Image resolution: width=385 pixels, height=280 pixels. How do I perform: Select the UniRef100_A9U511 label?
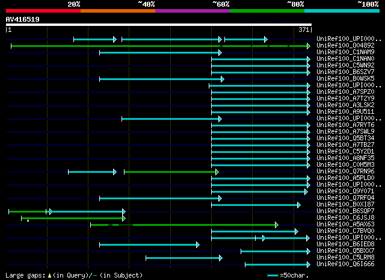[x=345, y=111]
